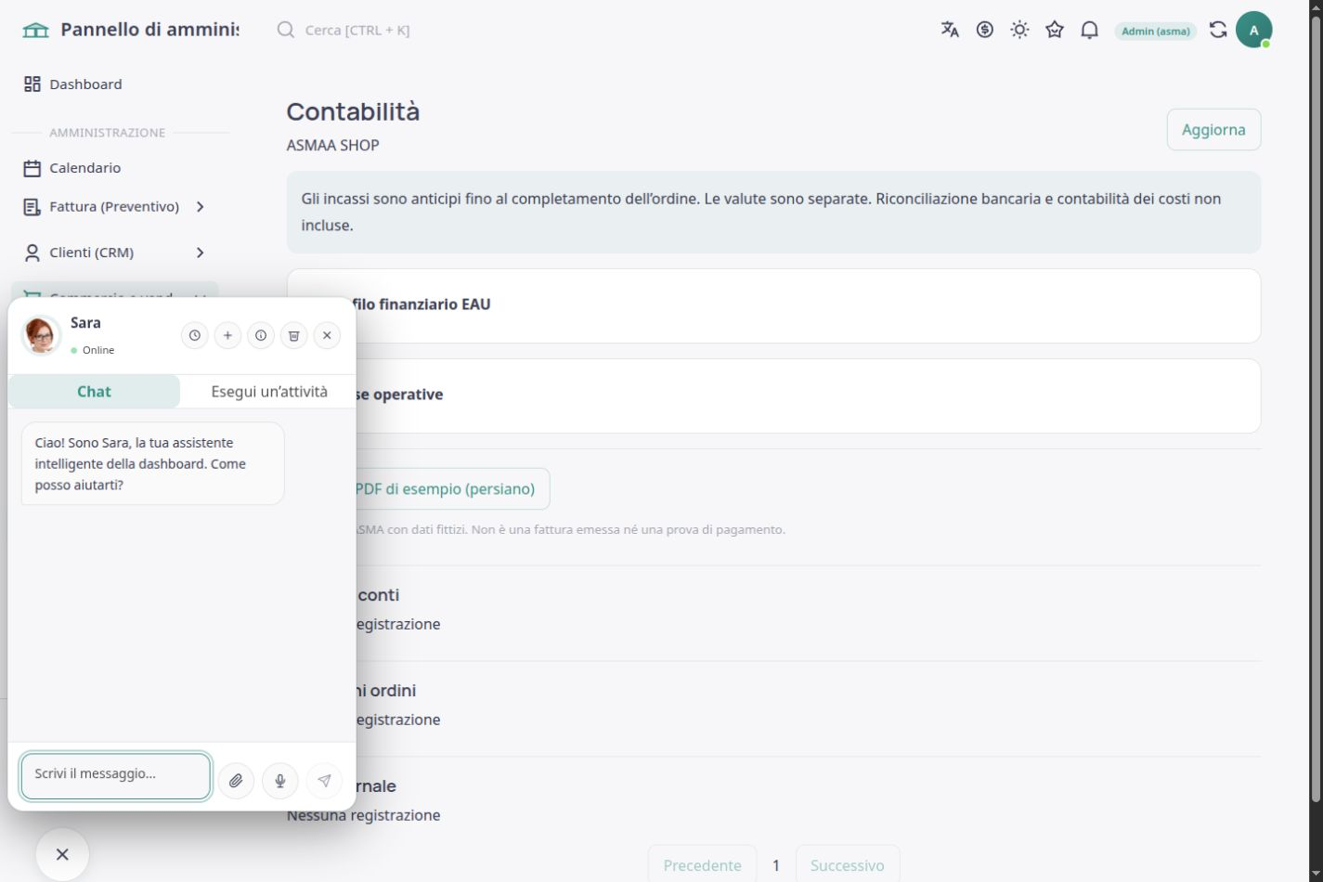Open the language translation switcher
Viewport: 1323px width, 882px height.
point(949,30)
